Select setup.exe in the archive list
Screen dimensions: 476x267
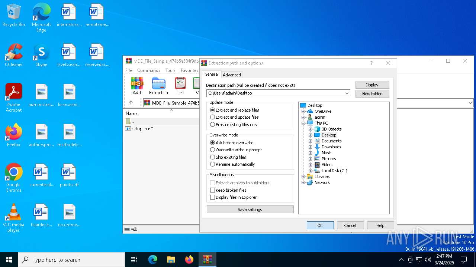pyautogui.click(x=139, y=129)
